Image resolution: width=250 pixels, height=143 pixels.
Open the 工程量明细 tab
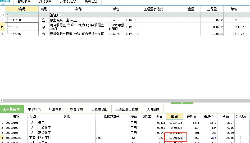click(x=99, y=109)
